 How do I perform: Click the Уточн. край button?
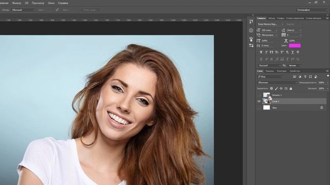click(x=90, y=10)
